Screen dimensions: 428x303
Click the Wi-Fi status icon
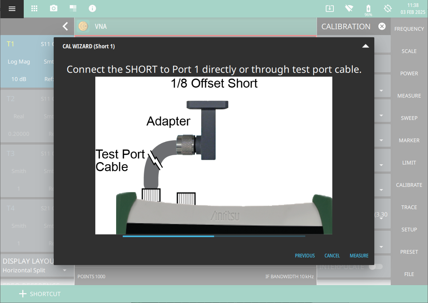[349, 8]
